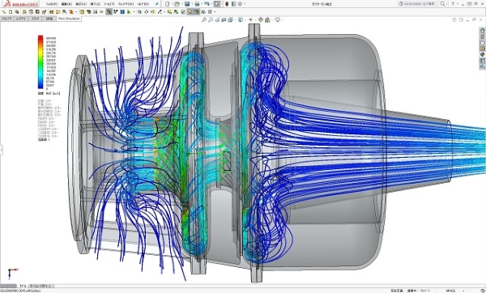
Task: Open Appearances tab in right task pane
Action: (x=482, y=54)
